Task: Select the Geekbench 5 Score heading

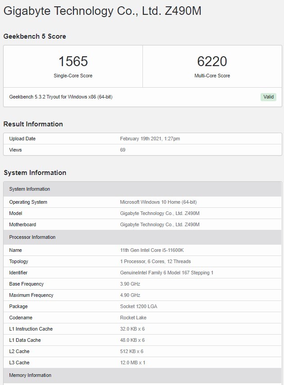Action: tap(35, 36)
